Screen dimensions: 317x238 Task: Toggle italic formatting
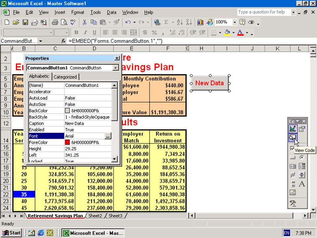click(85, 32)
